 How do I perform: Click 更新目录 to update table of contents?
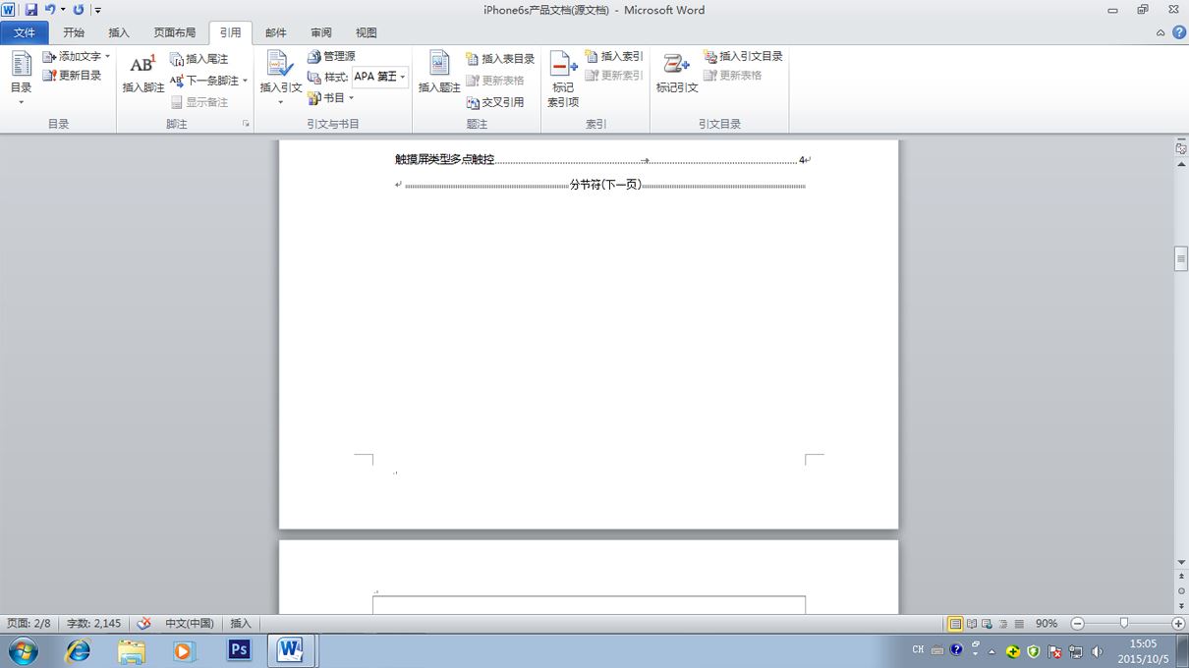tap(72, 76)
